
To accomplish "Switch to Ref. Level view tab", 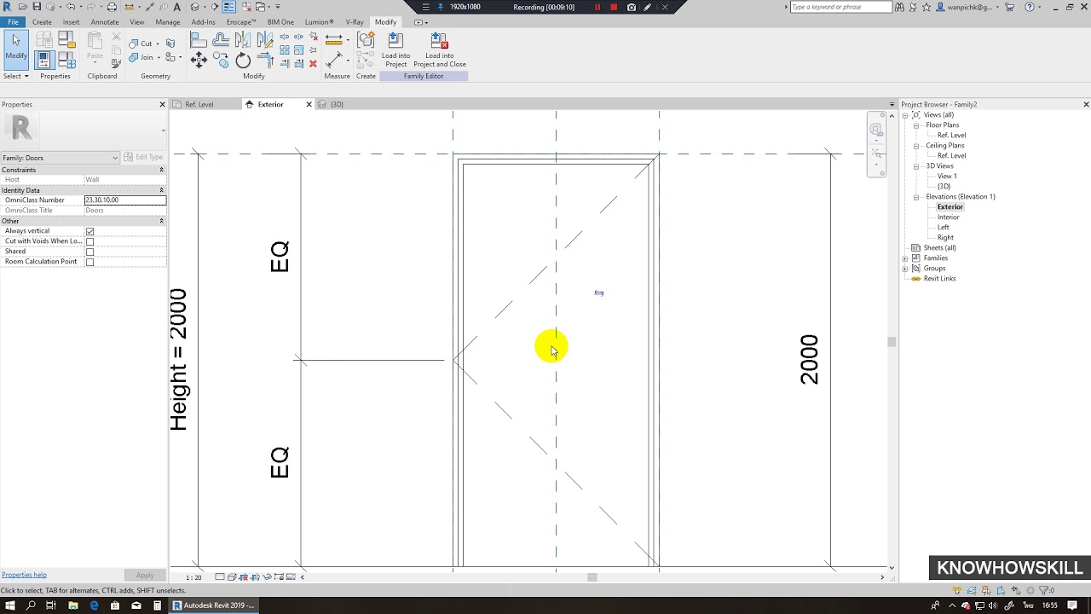I will tap(199, 104).
